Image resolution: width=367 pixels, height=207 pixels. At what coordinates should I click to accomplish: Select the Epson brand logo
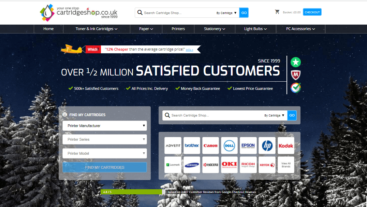(x=248, y=146)
